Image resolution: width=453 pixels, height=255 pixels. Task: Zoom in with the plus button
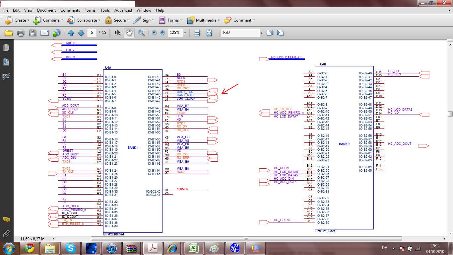pyautogui.click(x=162, y=33)
